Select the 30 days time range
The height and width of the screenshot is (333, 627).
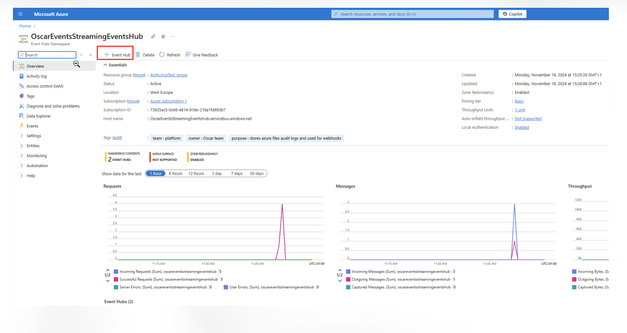point(257,173)
